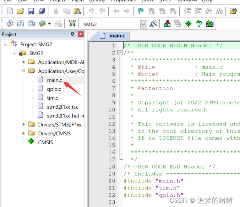This screenshot has width=240, height=207.
Task: Open Manage Run-Time Environment green diamond icon
Action: [188, 24]
